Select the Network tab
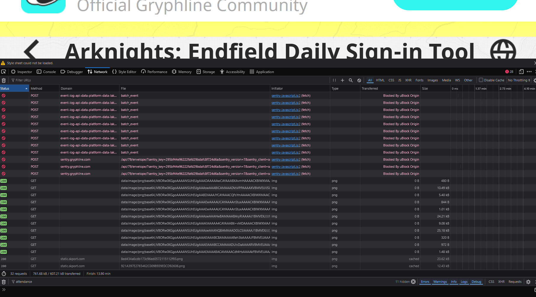This screenshot has height=297, width=536. click(98, 72)
